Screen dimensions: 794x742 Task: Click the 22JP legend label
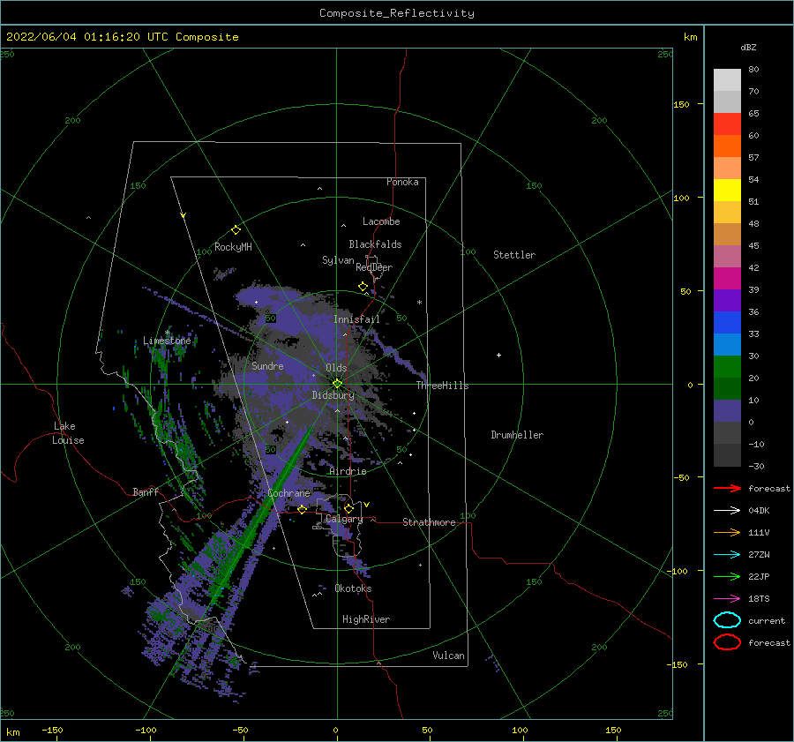point(759,576)
